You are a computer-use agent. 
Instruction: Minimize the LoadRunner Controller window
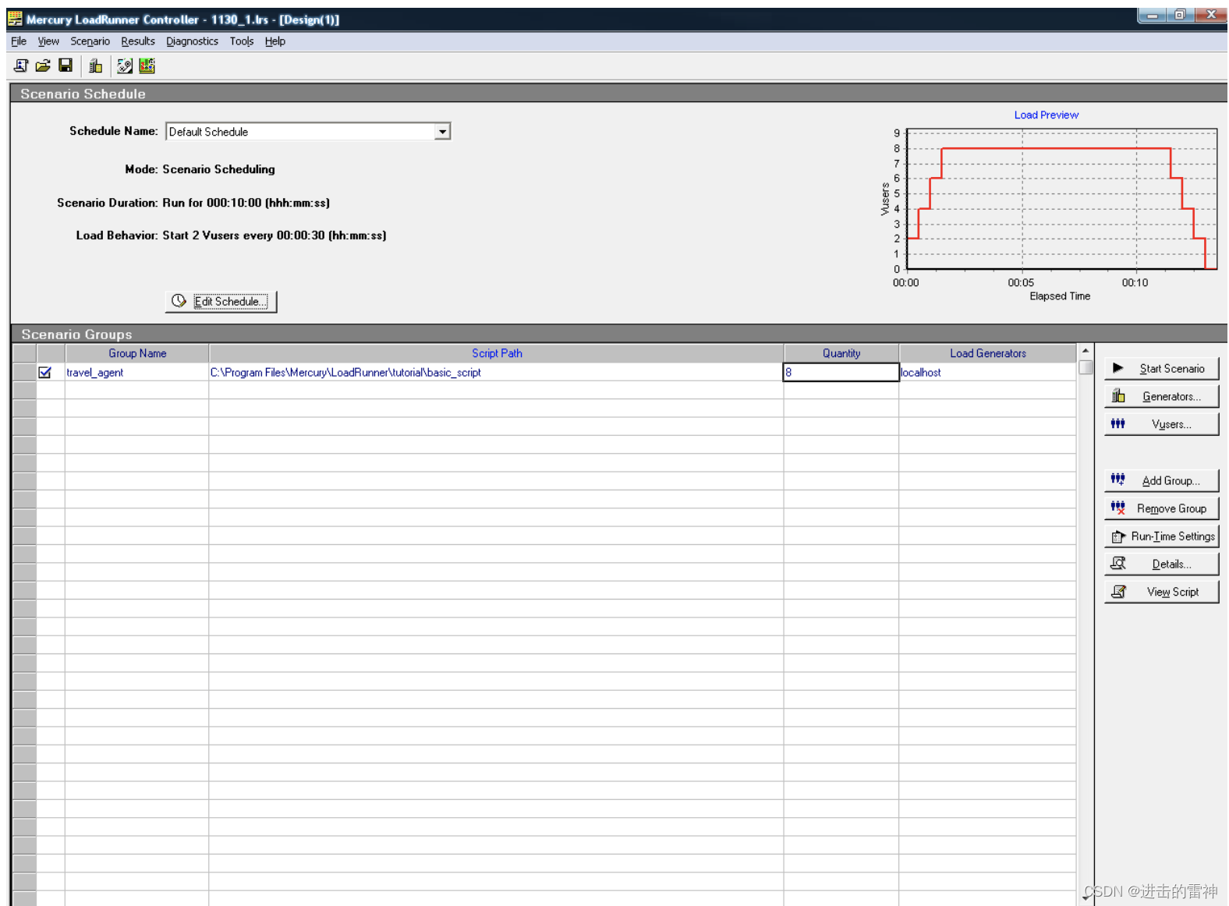[1152, 15]
